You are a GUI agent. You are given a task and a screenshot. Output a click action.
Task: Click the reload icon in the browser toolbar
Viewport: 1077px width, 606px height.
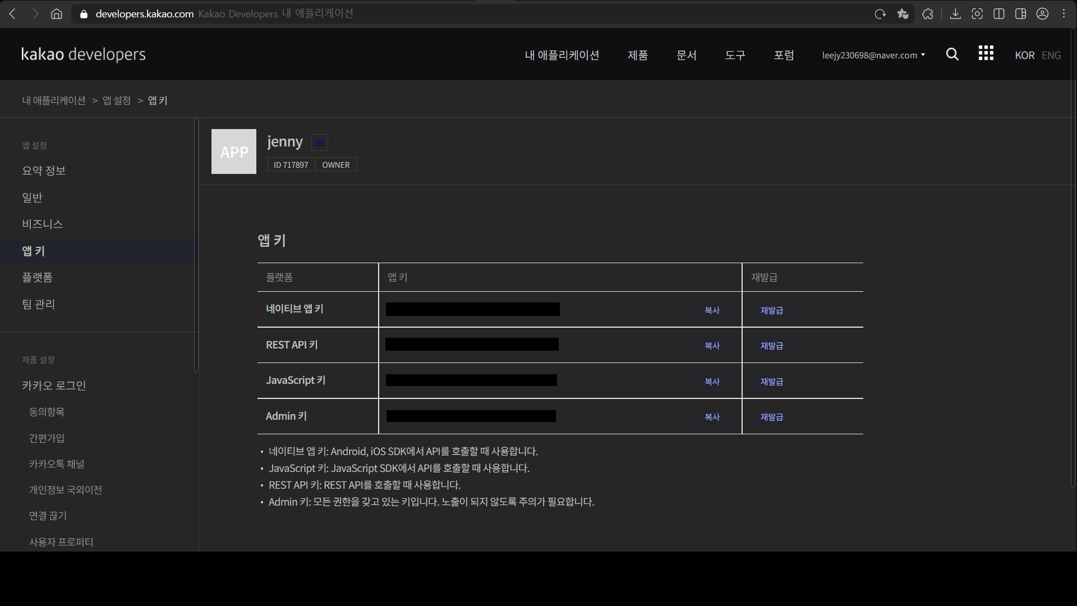[880, 14]
